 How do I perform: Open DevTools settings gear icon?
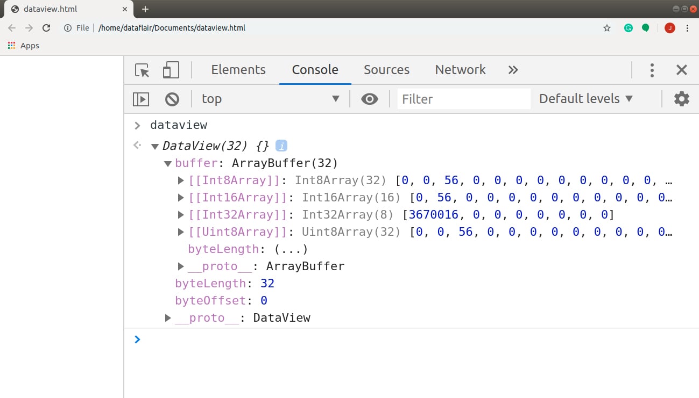click(x=681, y=98)
